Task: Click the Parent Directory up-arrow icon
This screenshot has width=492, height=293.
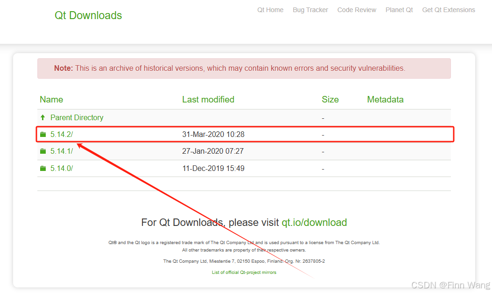Action: tap(42, 117)
